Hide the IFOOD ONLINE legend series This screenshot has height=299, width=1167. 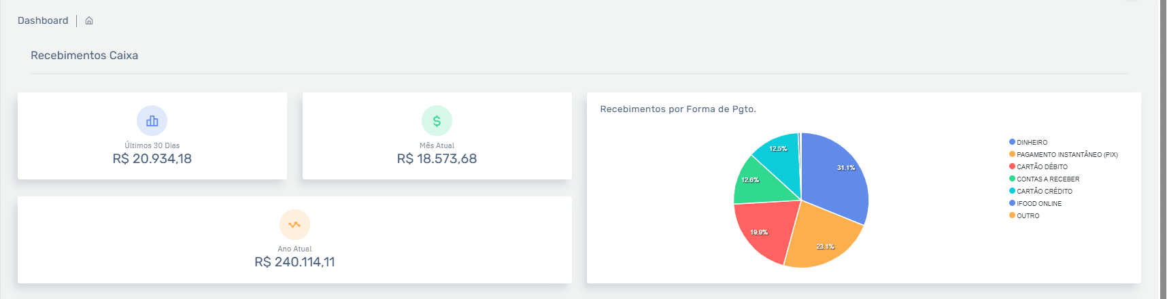coord(1038,204)
